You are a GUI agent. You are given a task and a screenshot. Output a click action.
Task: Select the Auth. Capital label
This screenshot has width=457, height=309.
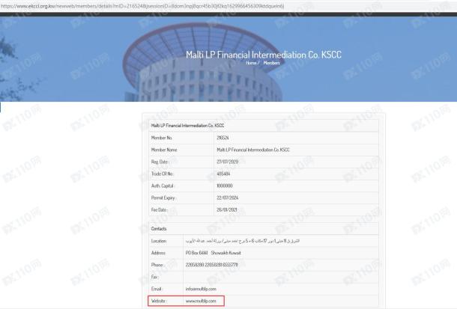click(x=163, y=186)
